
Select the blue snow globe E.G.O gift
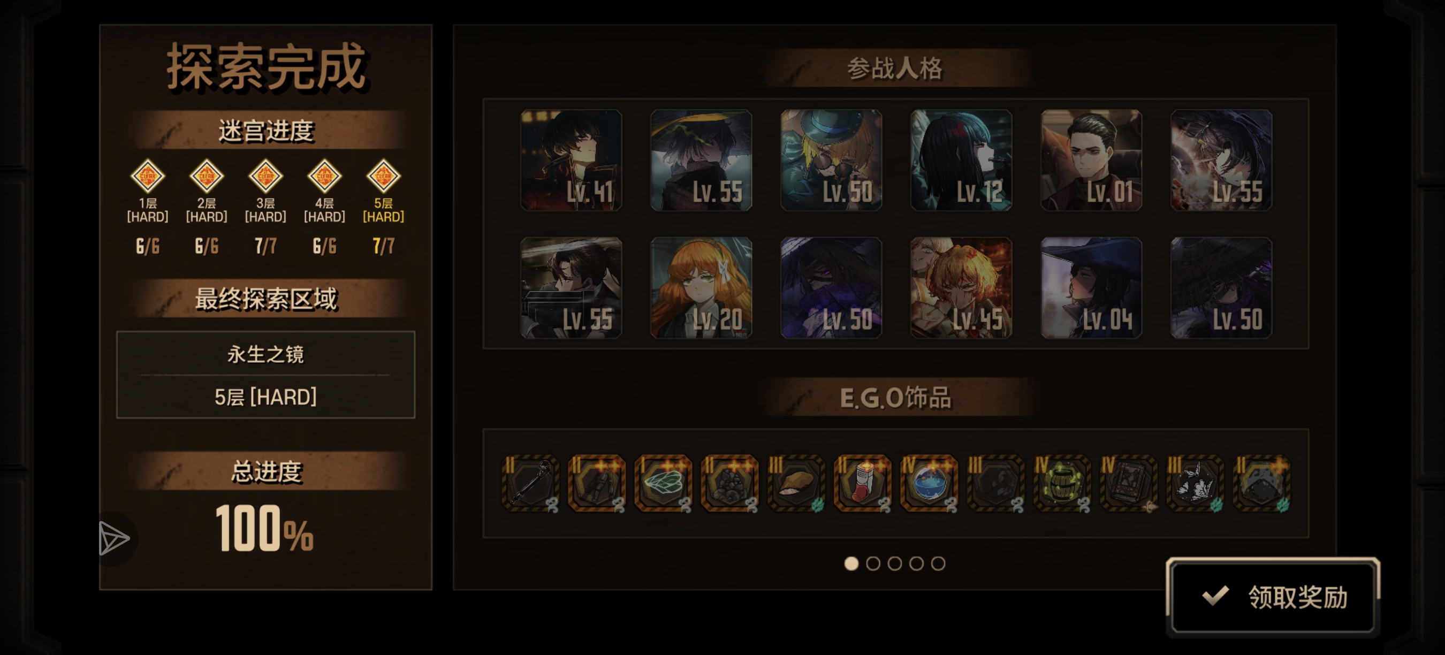point(929,483)
